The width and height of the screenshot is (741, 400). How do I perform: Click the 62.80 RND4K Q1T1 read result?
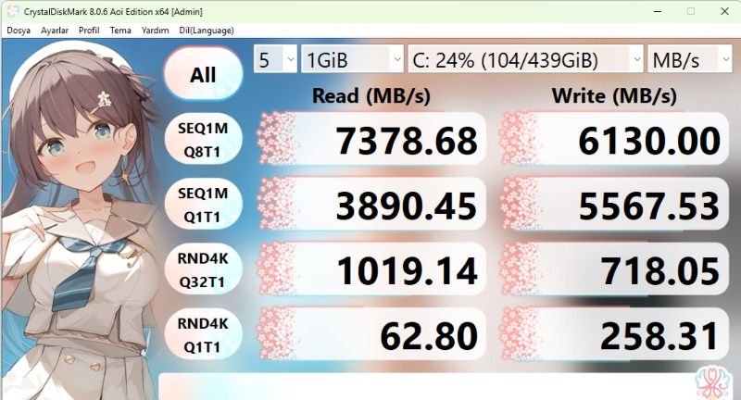(371, 335)
